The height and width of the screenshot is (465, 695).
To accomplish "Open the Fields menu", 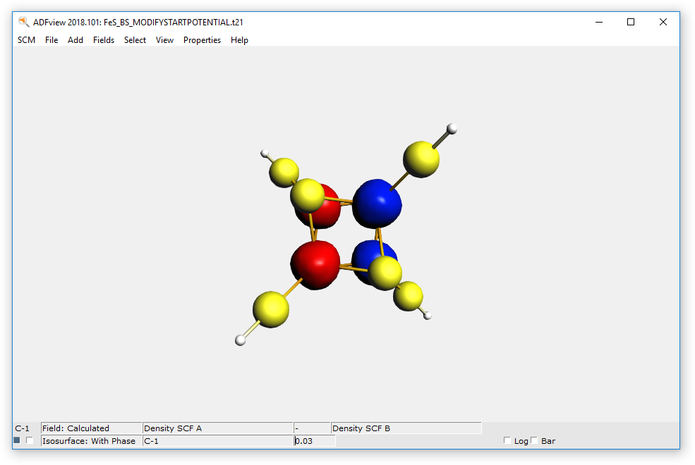I will tap(104, 40).
